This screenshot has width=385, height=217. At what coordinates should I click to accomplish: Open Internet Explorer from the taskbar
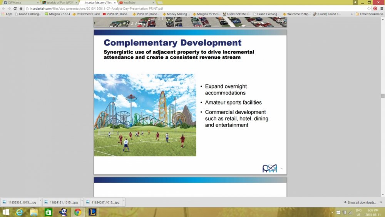(x=19, y=212)
